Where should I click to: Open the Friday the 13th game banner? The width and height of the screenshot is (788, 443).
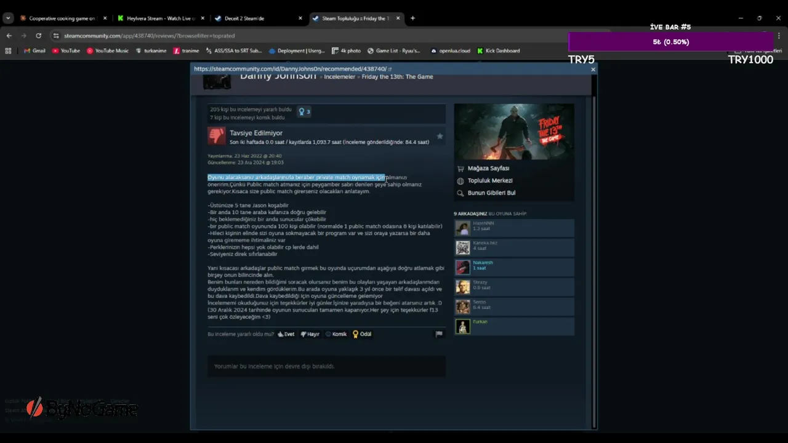coord(514,132)
